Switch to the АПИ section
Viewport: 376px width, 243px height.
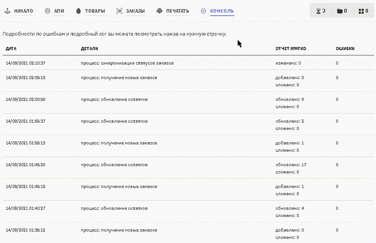(x=59, y=11)
